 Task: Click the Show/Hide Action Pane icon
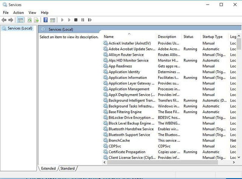[x=53, y=20]
